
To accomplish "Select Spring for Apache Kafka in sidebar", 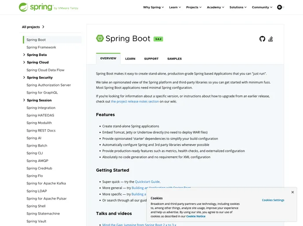I will (46, 183).
